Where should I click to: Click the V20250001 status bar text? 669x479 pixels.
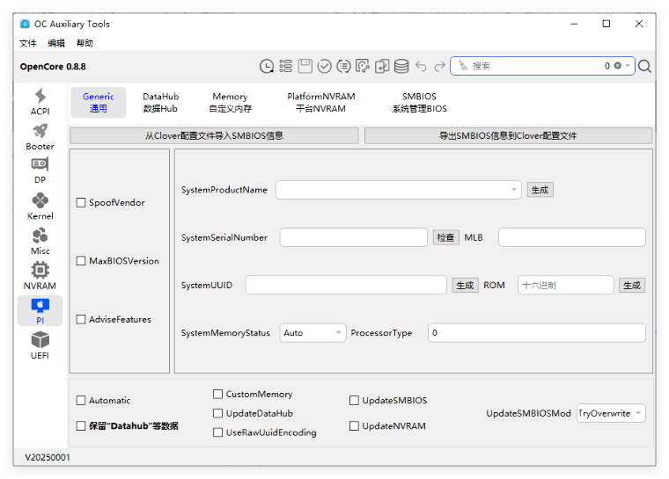(48, 457)
